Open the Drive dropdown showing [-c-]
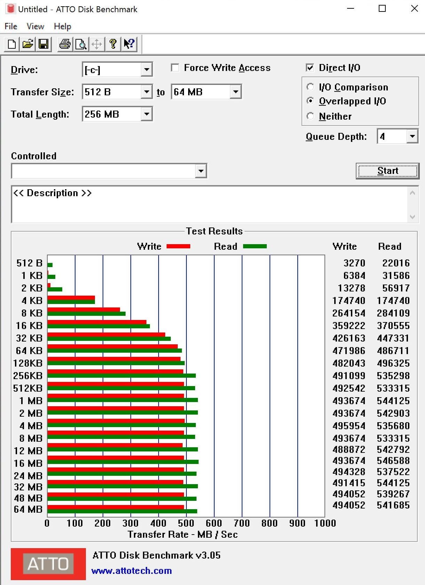 coord(147,70)
